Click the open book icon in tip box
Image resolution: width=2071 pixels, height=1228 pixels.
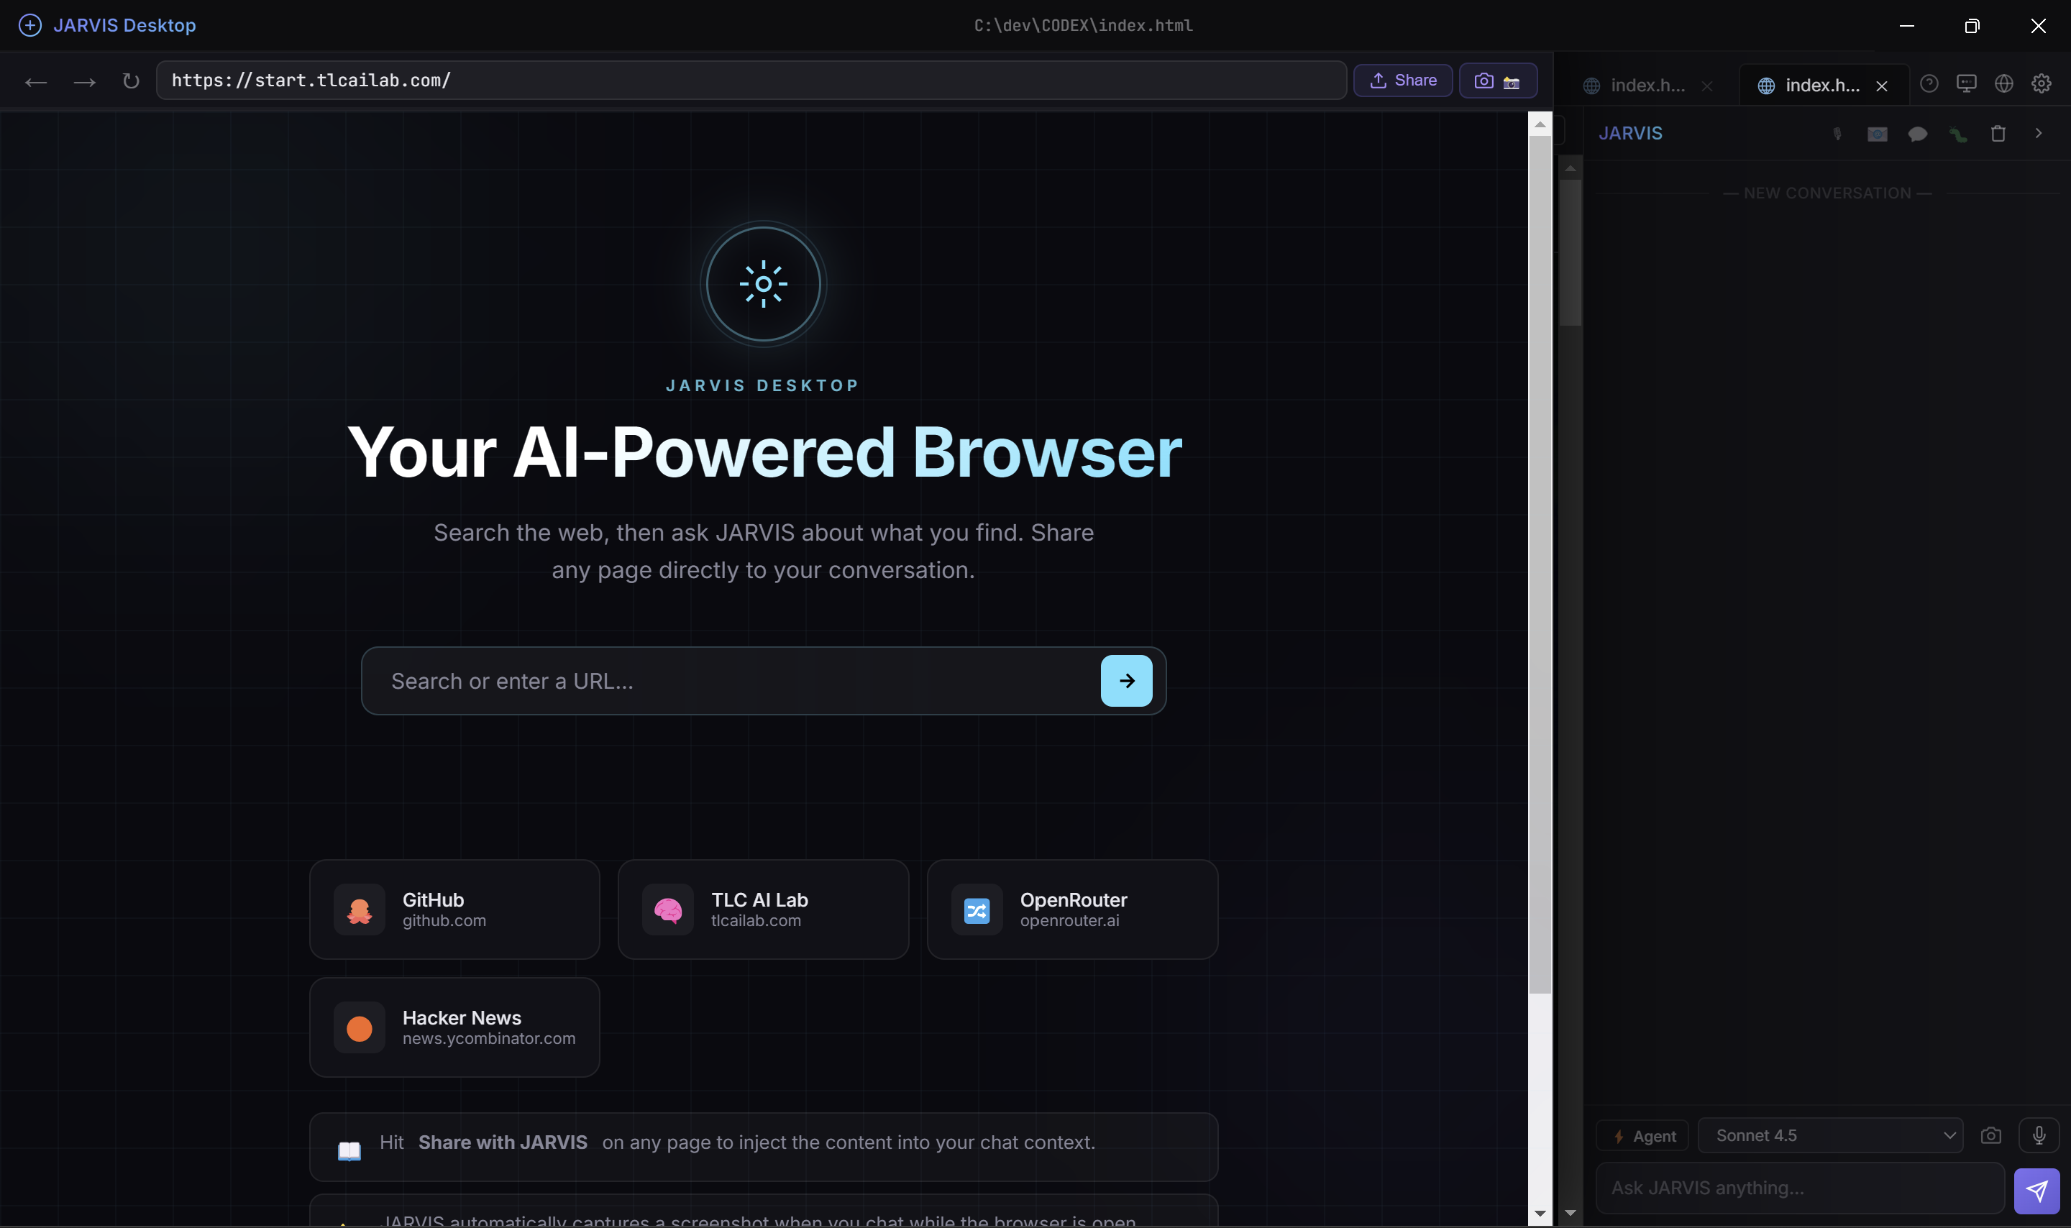coord(349,1150)
